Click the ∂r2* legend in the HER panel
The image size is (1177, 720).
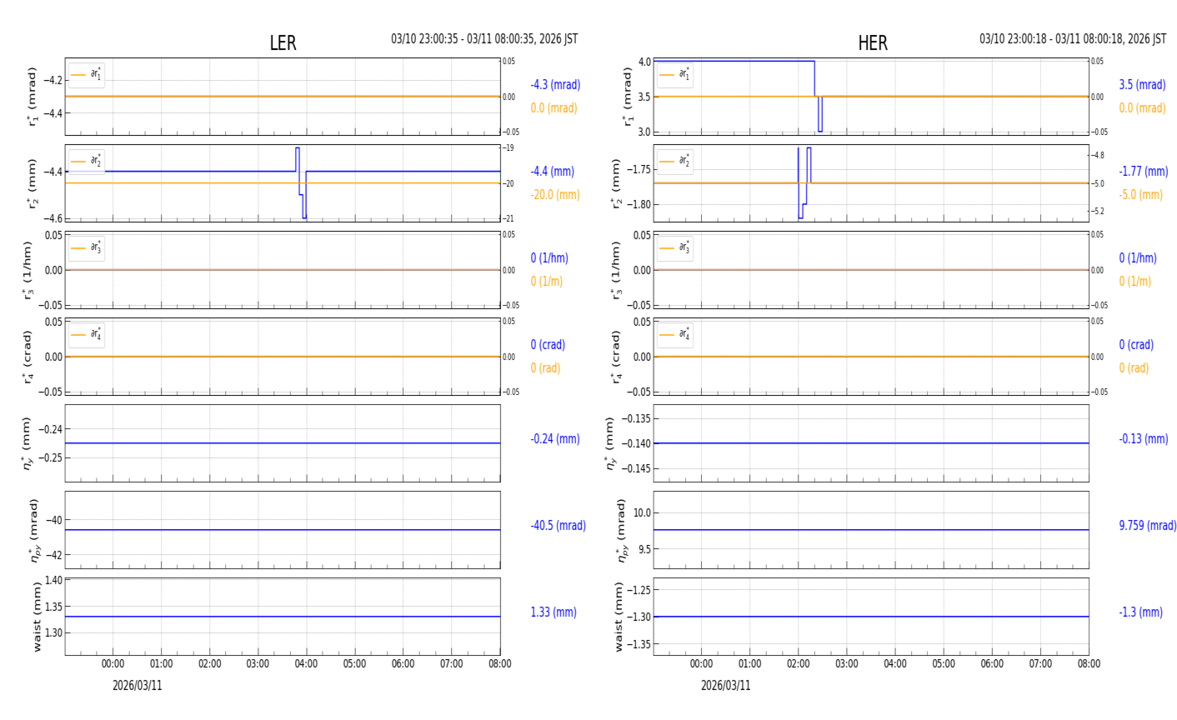click(675, 162)
